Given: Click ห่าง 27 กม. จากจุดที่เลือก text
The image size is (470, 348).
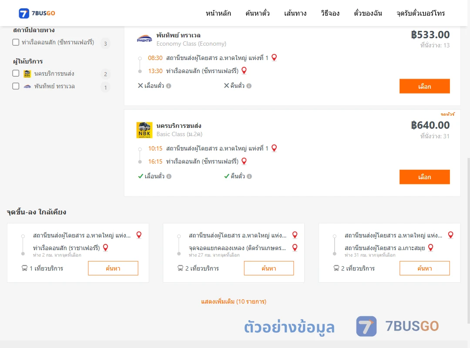Looking at the screenshot, I should click(x=214, y=255).
